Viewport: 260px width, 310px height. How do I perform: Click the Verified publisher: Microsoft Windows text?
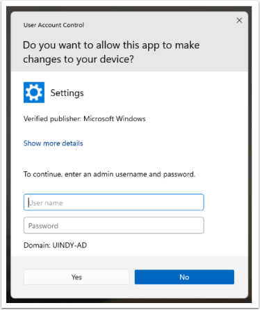click(x=85, y=118)
